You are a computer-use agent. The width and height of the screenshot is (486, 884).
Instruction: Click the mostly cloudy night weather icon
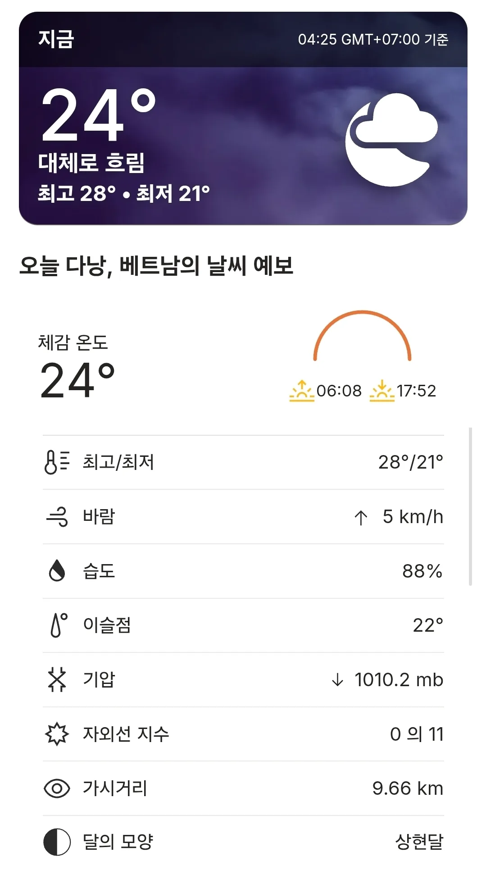tap(391, 140)
